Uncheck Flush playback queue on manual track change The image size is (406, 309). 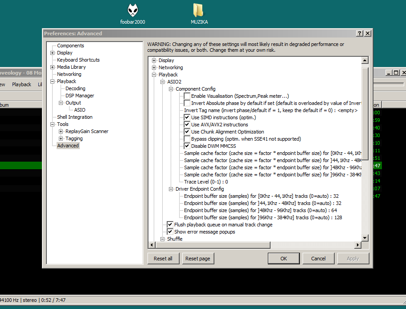tap(170, 225)
